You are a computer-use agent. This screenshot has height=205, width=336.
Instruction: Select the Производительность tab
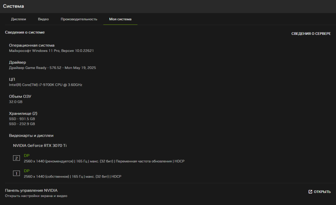[79, 19]
